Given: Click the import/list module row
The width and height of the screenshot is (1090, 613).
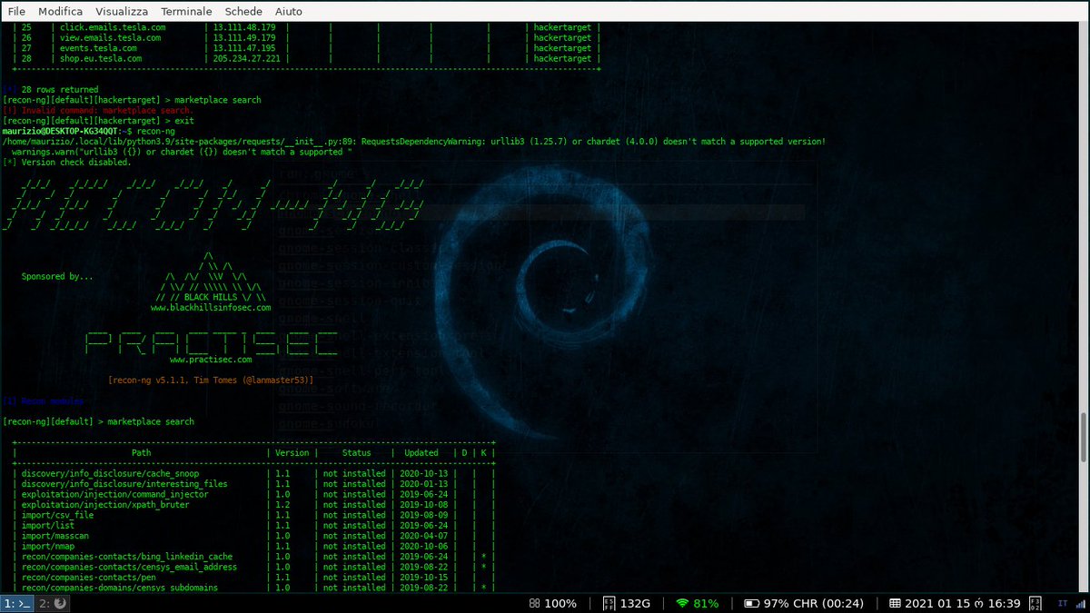Looking at the screenshot, I should pos(254,526).
